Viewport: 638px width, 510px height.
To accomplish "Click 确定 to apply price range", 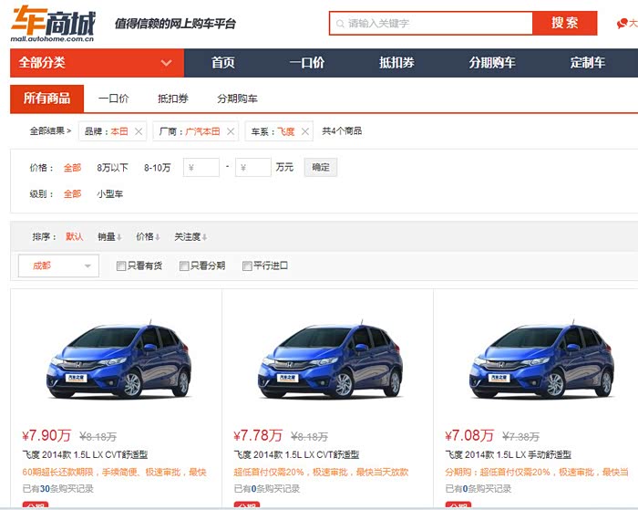I will click(321, 167).
